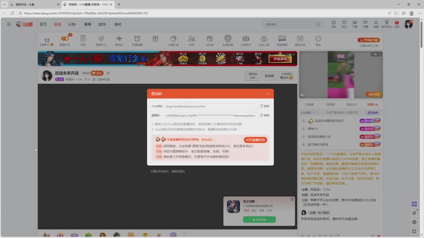Click share arrow next to follow button
Viewport: 424px width, 238px height.
108,73
